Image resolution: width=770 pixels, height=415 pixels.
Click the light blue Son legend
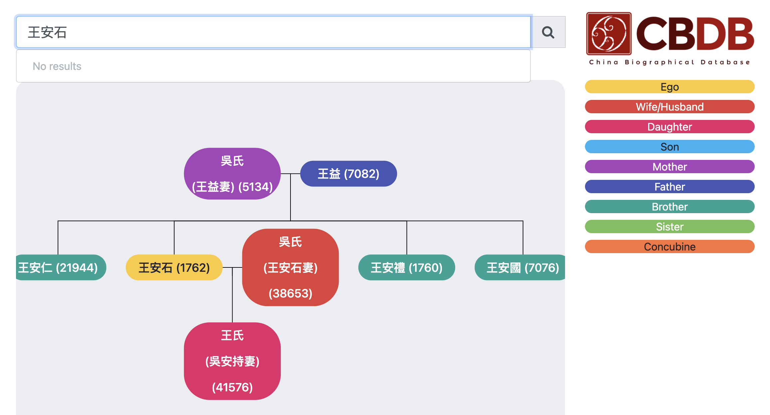(x=670, y=147)
